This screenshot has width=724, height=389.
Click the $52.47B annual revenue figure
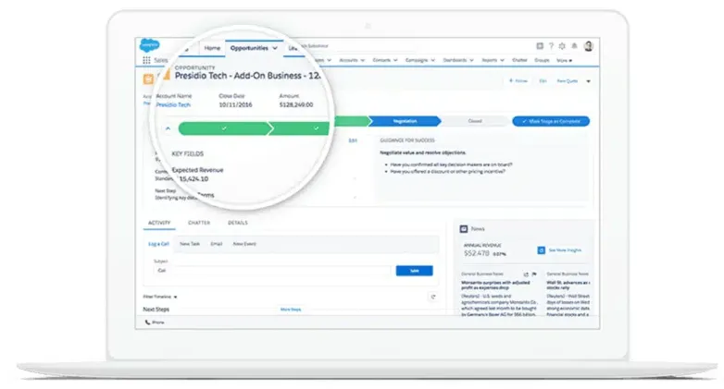pos(477,253)
